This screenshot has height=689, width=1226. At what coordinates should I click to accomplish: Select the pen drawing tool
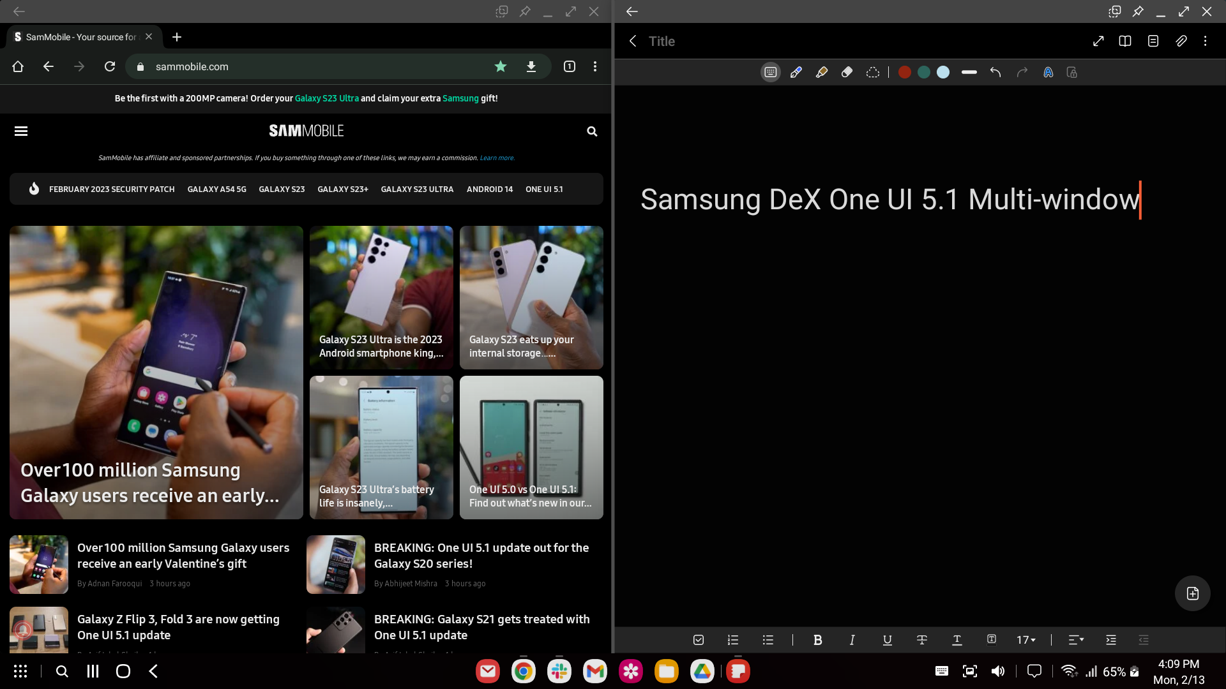[x=796, y=73]
